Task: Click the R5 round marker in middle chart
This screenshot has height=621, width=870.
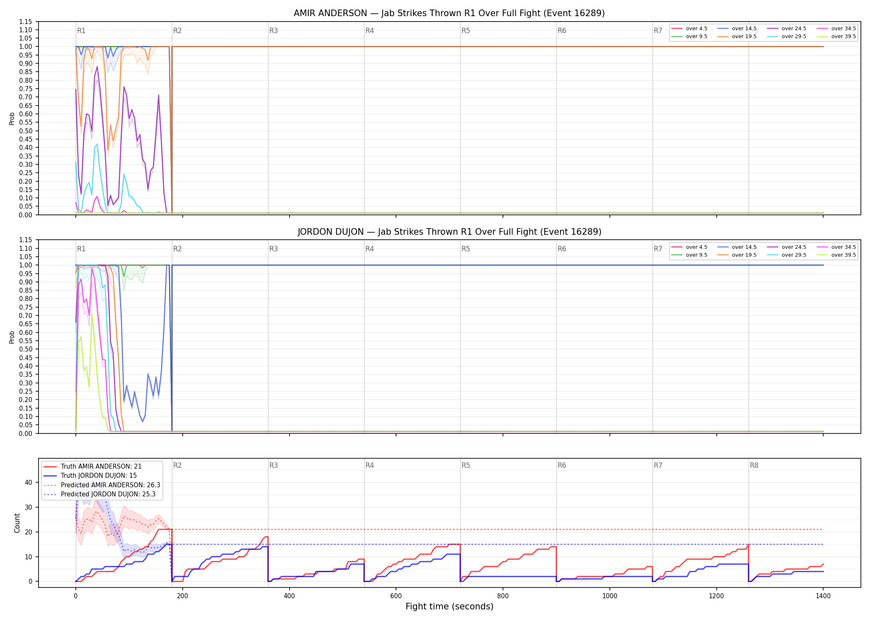Action: click(x=466, y=249)
